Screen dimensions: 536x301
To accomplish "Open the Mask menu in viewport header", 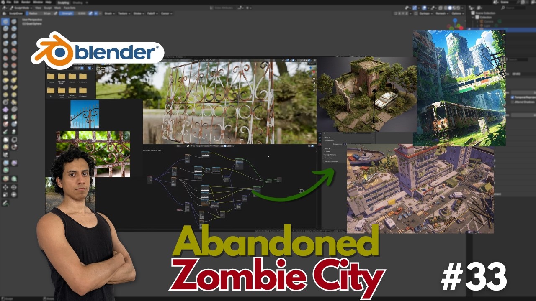I will 57,8.
